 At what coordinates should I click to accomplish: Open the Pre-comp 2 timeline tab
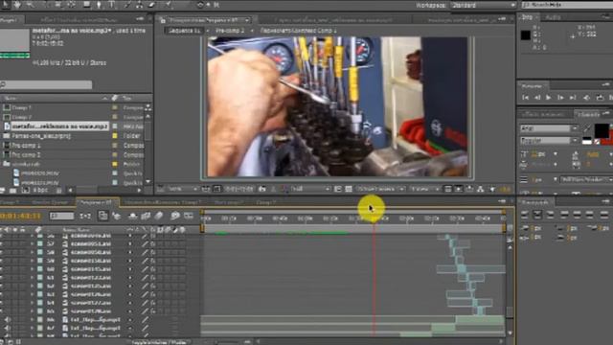click(228, 202)
